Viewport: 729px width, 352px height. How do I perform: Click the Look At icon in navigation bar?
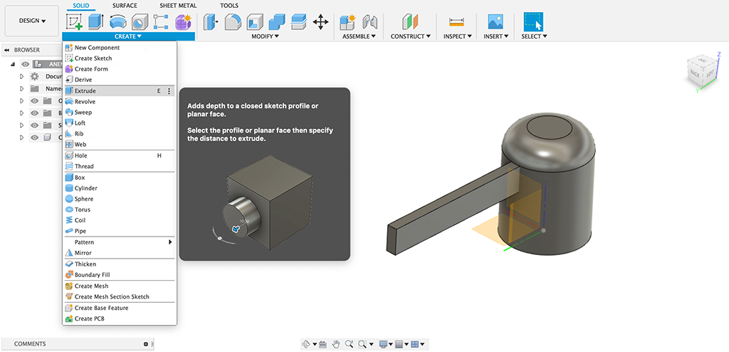[323, 344]
